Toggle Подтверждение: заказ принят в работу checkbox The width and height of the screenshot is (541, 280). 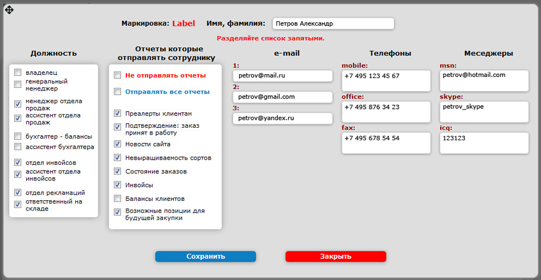(118, 127)
